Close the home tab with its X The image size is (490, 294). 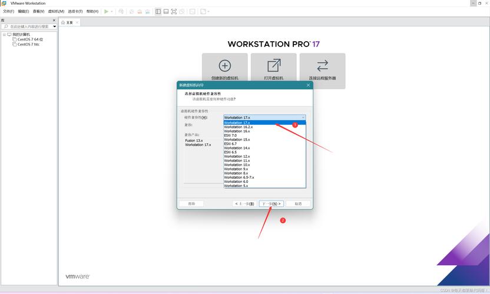click(x=77, y=22)
